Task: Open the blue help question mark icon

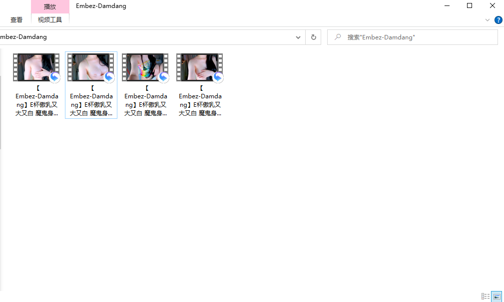Action: click(498, 20)
